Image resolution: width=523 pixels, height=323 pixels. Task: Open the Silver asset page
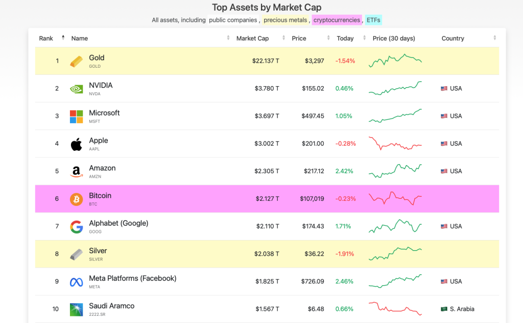point(98,251)
